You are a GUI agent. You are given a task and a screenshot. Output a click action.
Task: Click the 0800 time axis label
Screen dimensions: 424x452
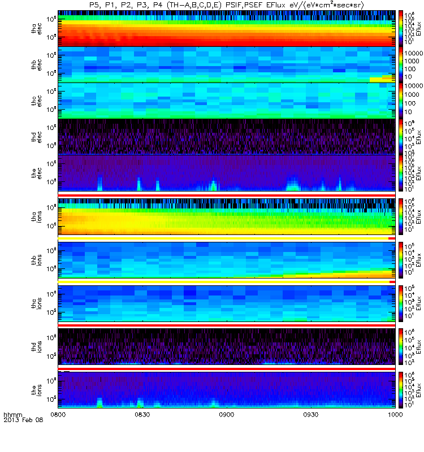tap(58, 415)
